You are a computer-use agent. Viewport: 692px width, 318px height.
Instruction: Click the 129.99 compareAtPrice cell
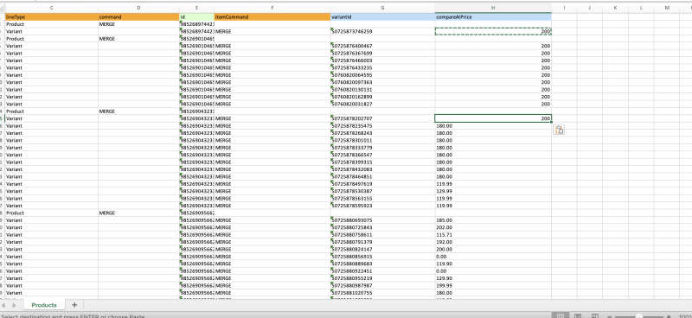pyautogui.click(x=493, y=191)
